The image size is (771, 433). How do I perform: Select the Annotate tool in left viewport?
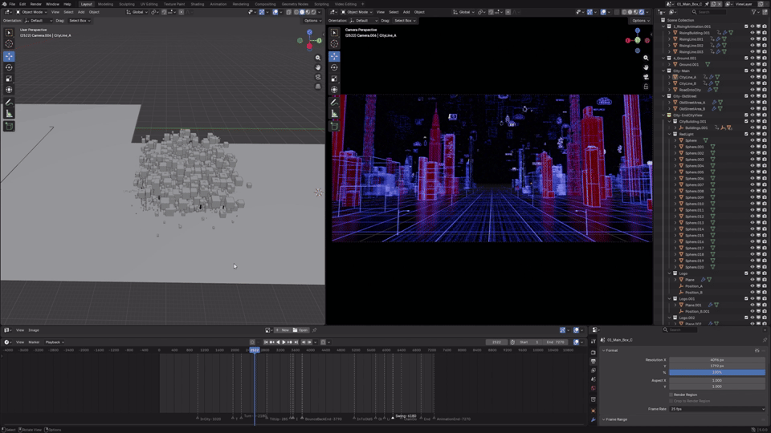pos(9,103)
